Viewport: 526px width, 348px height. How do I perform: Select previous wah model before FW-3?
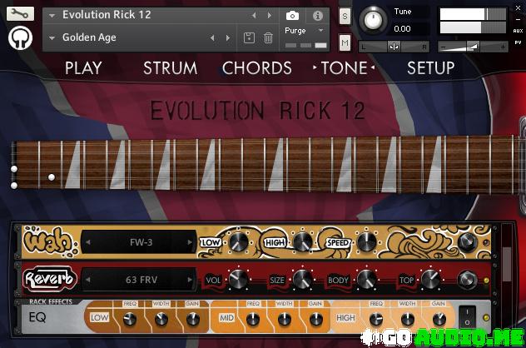[x=88, y=242]
